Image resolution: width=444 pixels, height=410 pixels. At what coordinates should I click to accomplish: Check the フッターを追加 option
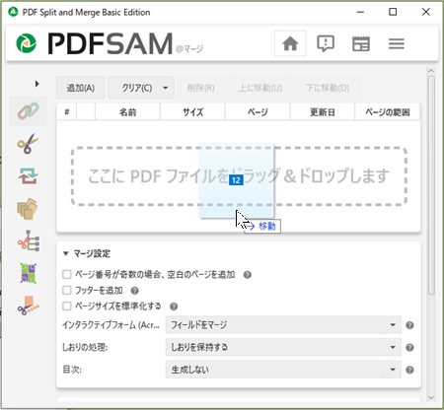tap(67, 290)
